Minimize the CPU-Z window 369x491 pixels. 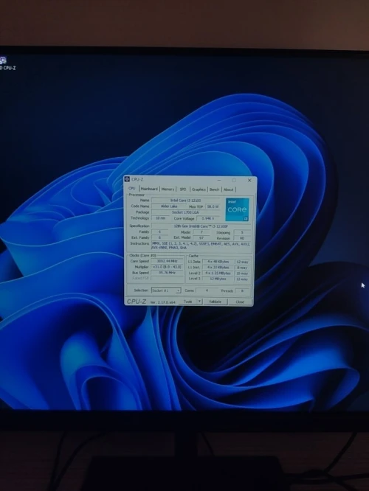pos(219,180)
